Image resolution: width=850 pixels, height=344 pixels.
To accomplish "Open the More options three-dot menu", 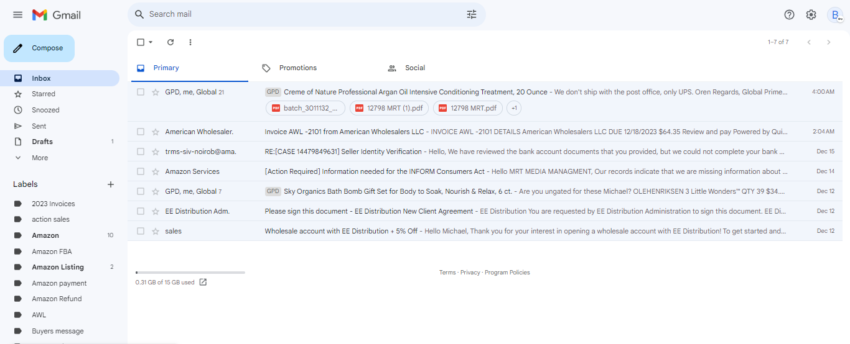I will (190, 42).
